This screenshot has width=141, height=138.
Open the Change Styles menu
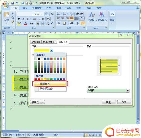click(102, 17)
